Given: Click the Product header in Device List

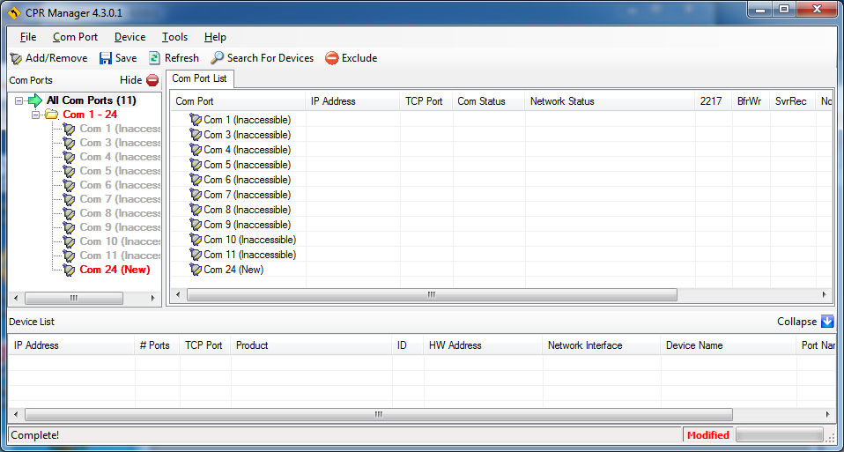Looking at the screenshot, I should point(312,345).
